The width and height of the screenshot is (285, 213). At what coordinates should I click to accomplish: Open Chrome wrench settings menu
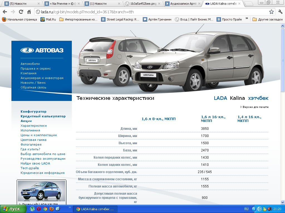[x=280, y=12]
